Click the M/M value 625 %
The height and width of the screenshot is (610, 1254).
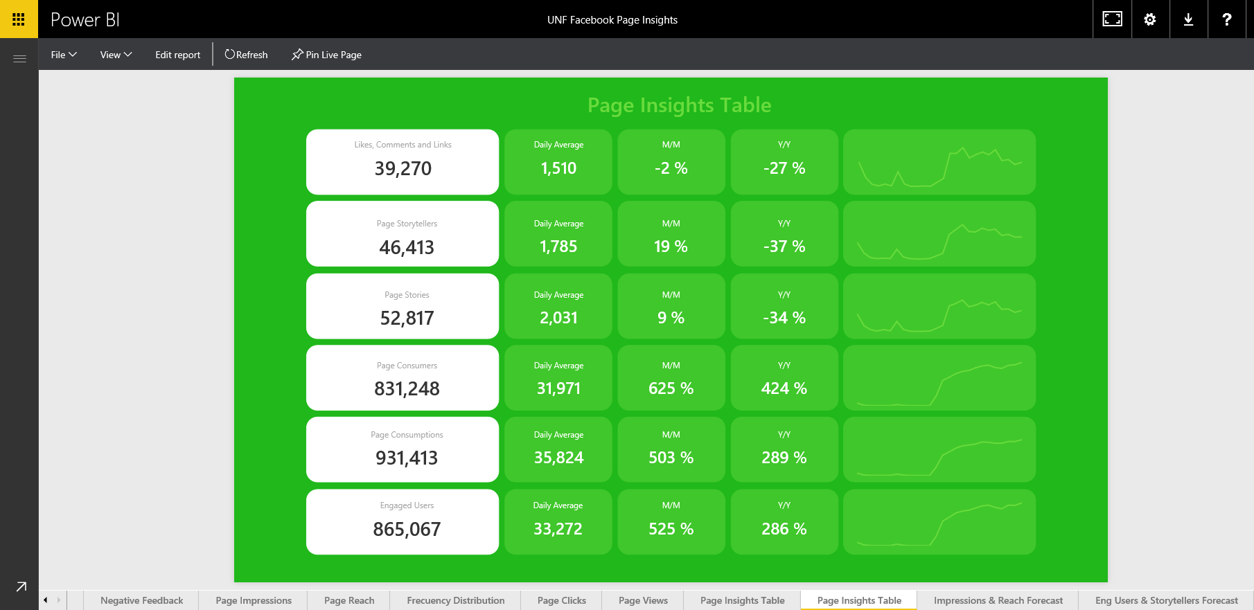[671, 388]
